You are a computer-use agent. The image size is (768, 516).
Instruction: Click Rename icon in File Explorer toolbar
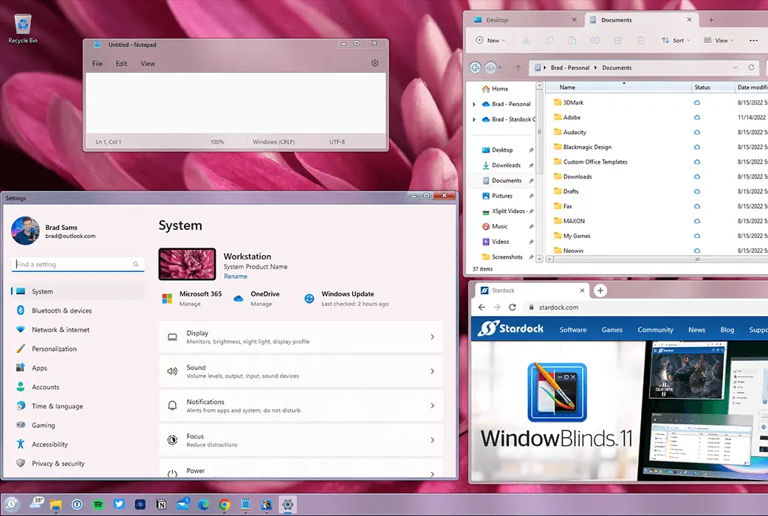coord(595,40)
